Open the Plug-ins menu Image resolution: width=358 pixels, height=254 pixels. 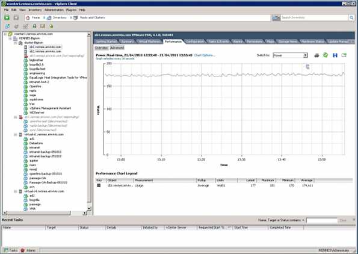71,10
